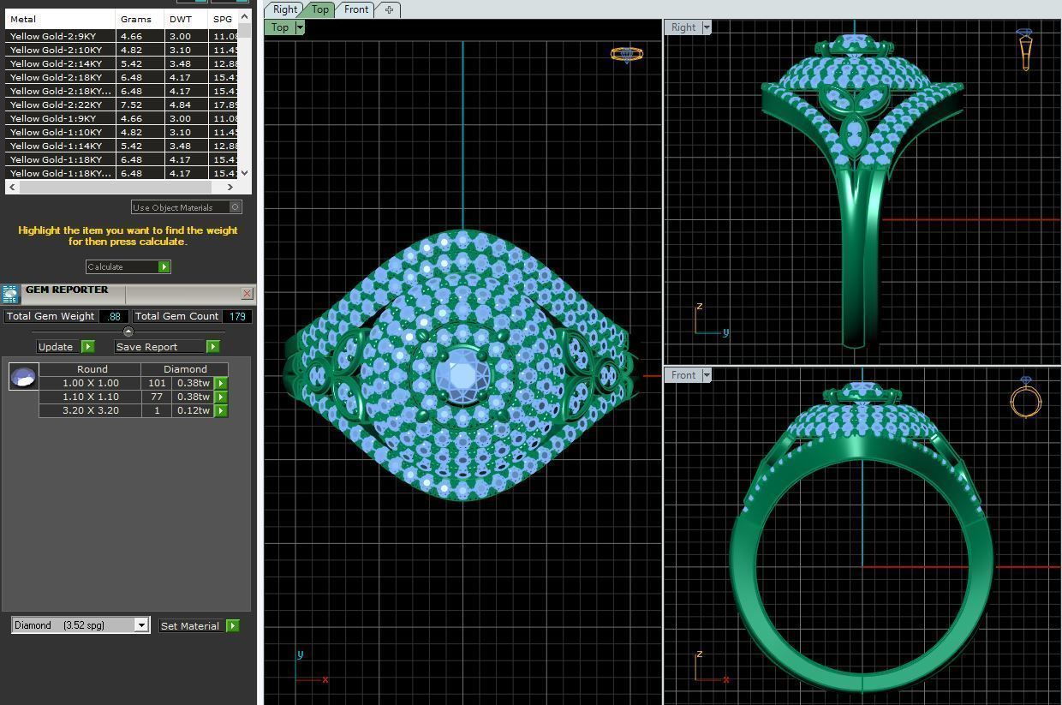Image resolution: width=1062 pixels, height=705 pixels.
Task: Click the 7.52 grams cell
Action: 140,105
